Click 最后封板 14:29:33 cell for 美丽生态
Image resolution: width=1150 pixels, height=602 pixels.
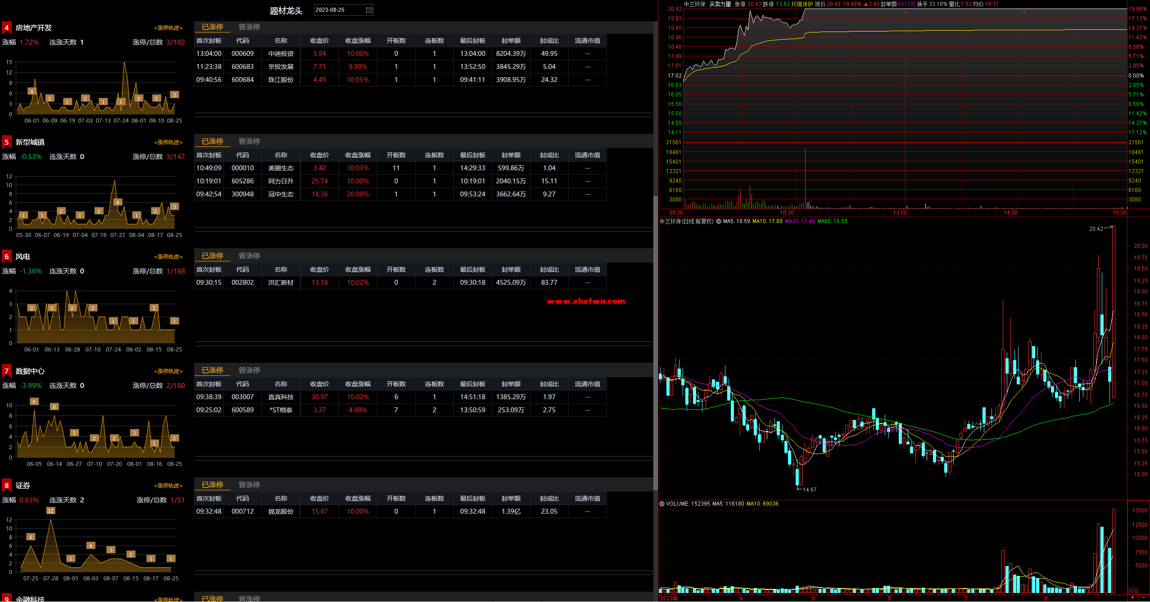click(x=473, y=168)
